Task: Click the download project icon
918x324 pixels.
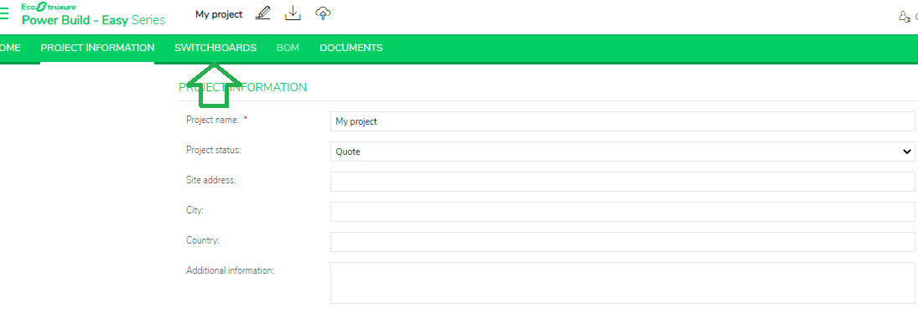Action: coord(292,13)
